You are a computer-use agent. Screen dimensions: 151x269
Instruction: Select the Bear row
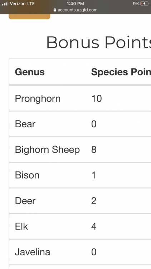pos(80,124)
